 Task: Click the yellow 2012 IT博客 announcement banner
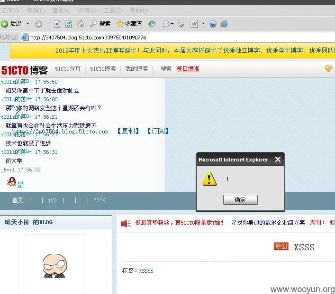(x=172, y=50)
